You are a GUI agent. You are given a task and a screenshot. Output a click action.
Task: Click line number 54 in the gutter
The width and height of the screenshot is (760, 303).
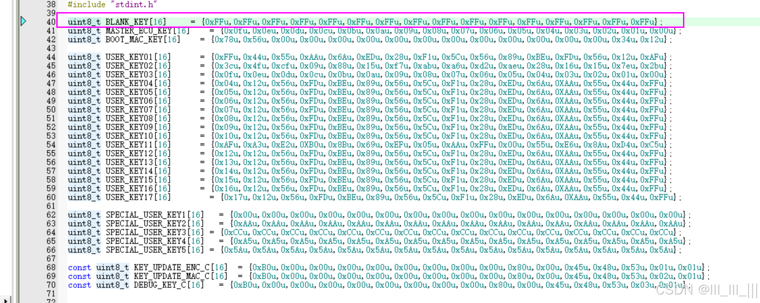click(51, 145)
